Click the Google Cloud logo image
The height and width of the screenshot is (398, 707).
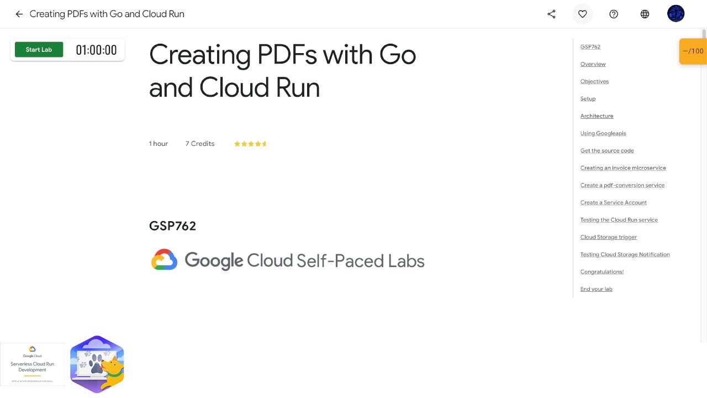pyautogui.click(x=287, y=260)
